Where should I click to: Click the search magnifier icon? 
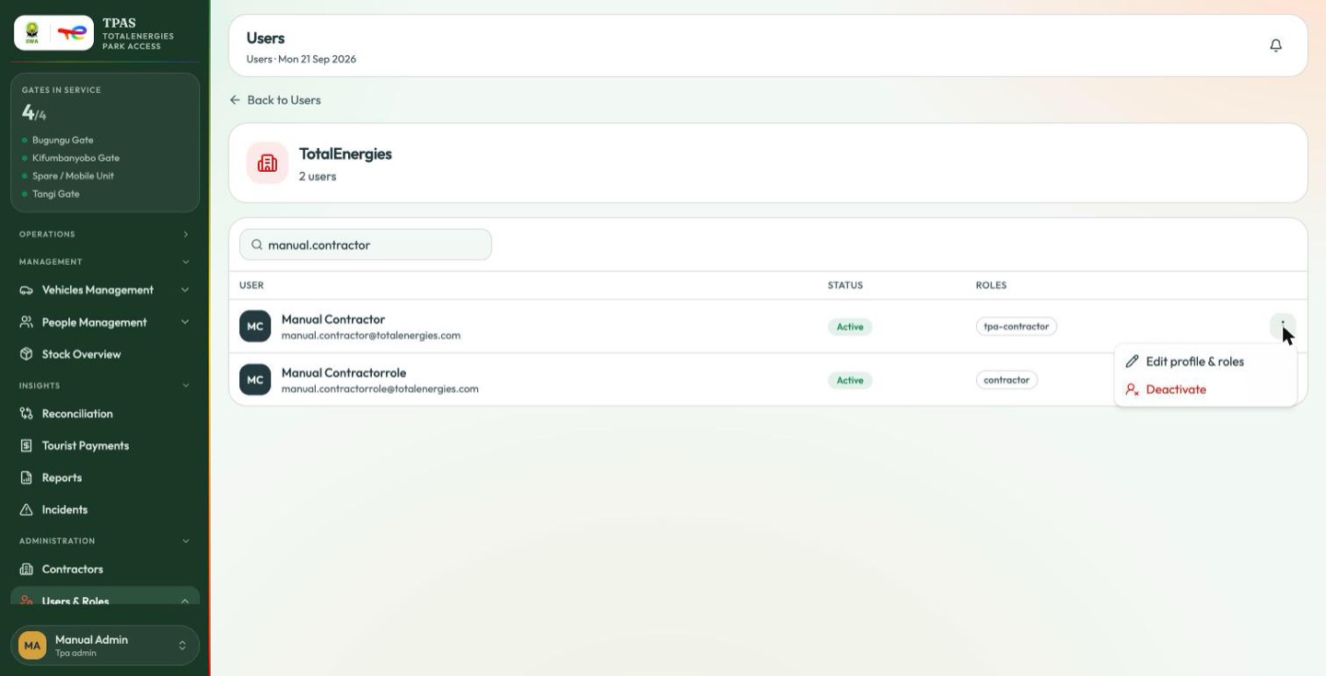[x=257, y=245]
